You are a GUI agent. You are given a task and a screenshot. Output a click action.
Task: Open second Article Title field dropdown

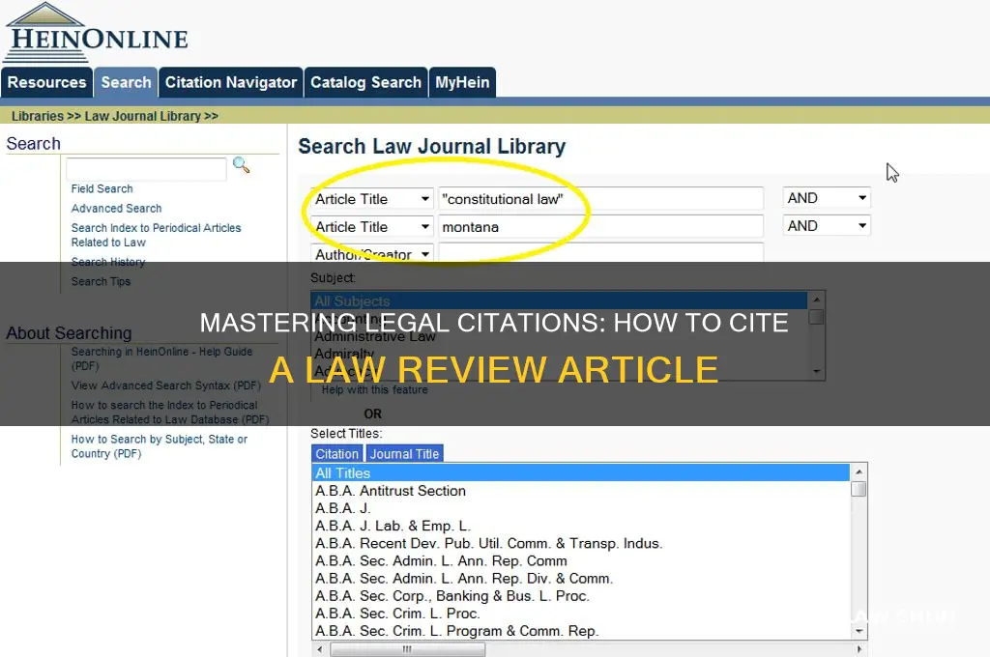372,227
